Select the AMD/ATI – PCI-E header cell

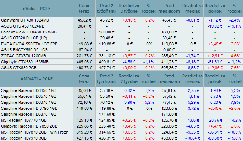[x=37, y=79]
